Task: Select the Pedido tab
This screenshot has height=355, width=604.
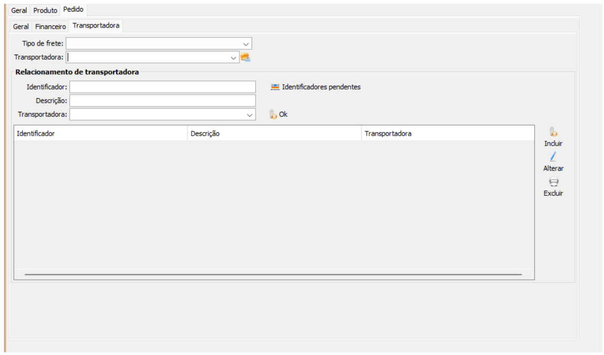Action: coord(73,10)
